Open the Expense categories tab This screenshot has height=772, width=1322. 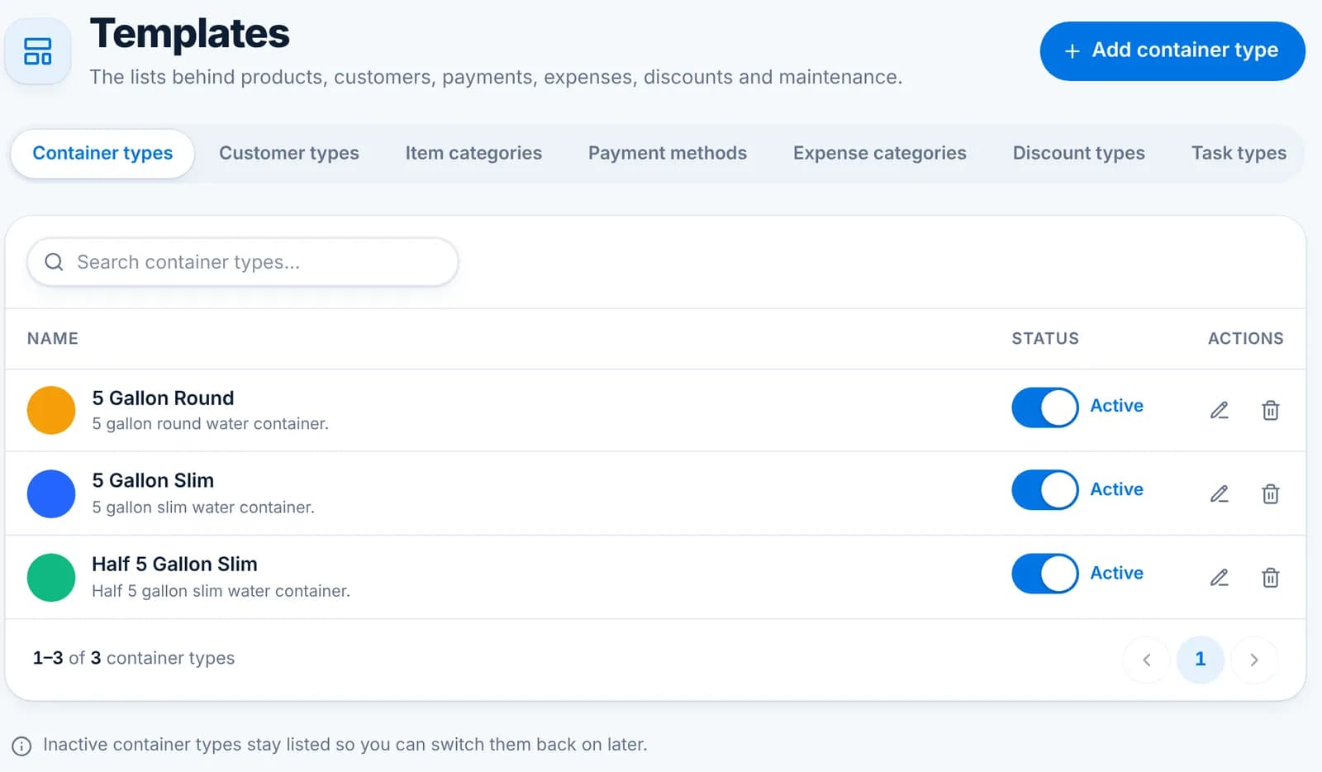pyautogui.click(x=879, y=153)
